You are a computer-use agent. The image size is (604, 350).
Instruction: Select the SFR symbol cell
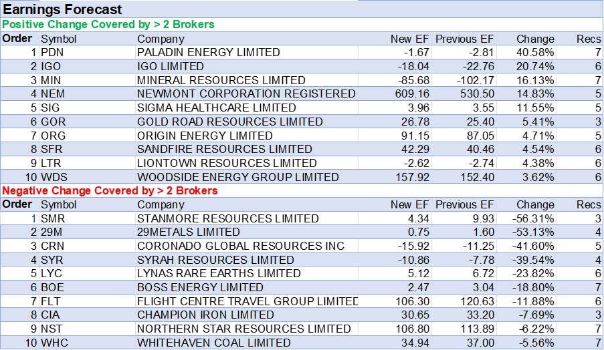[x=52, y=150]
